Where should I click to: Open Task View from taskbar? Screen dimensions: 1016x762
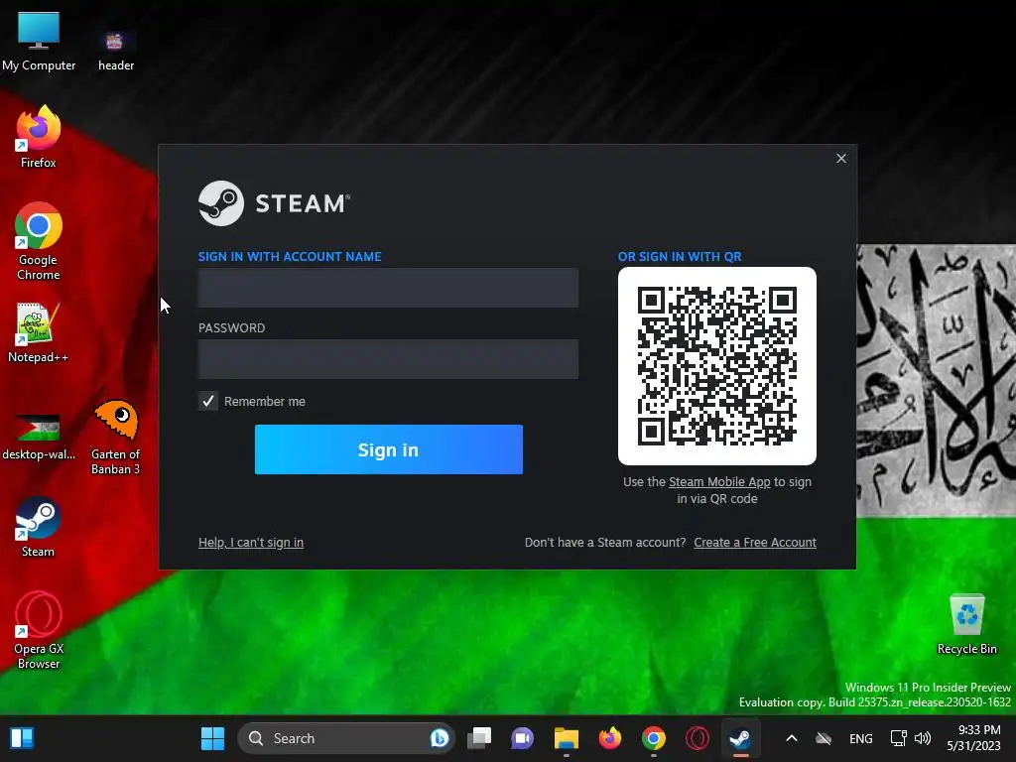(479, 738)
